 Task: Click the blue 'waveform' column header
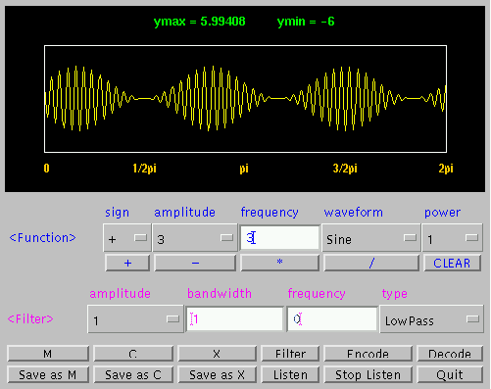click(x=354, y=213)
